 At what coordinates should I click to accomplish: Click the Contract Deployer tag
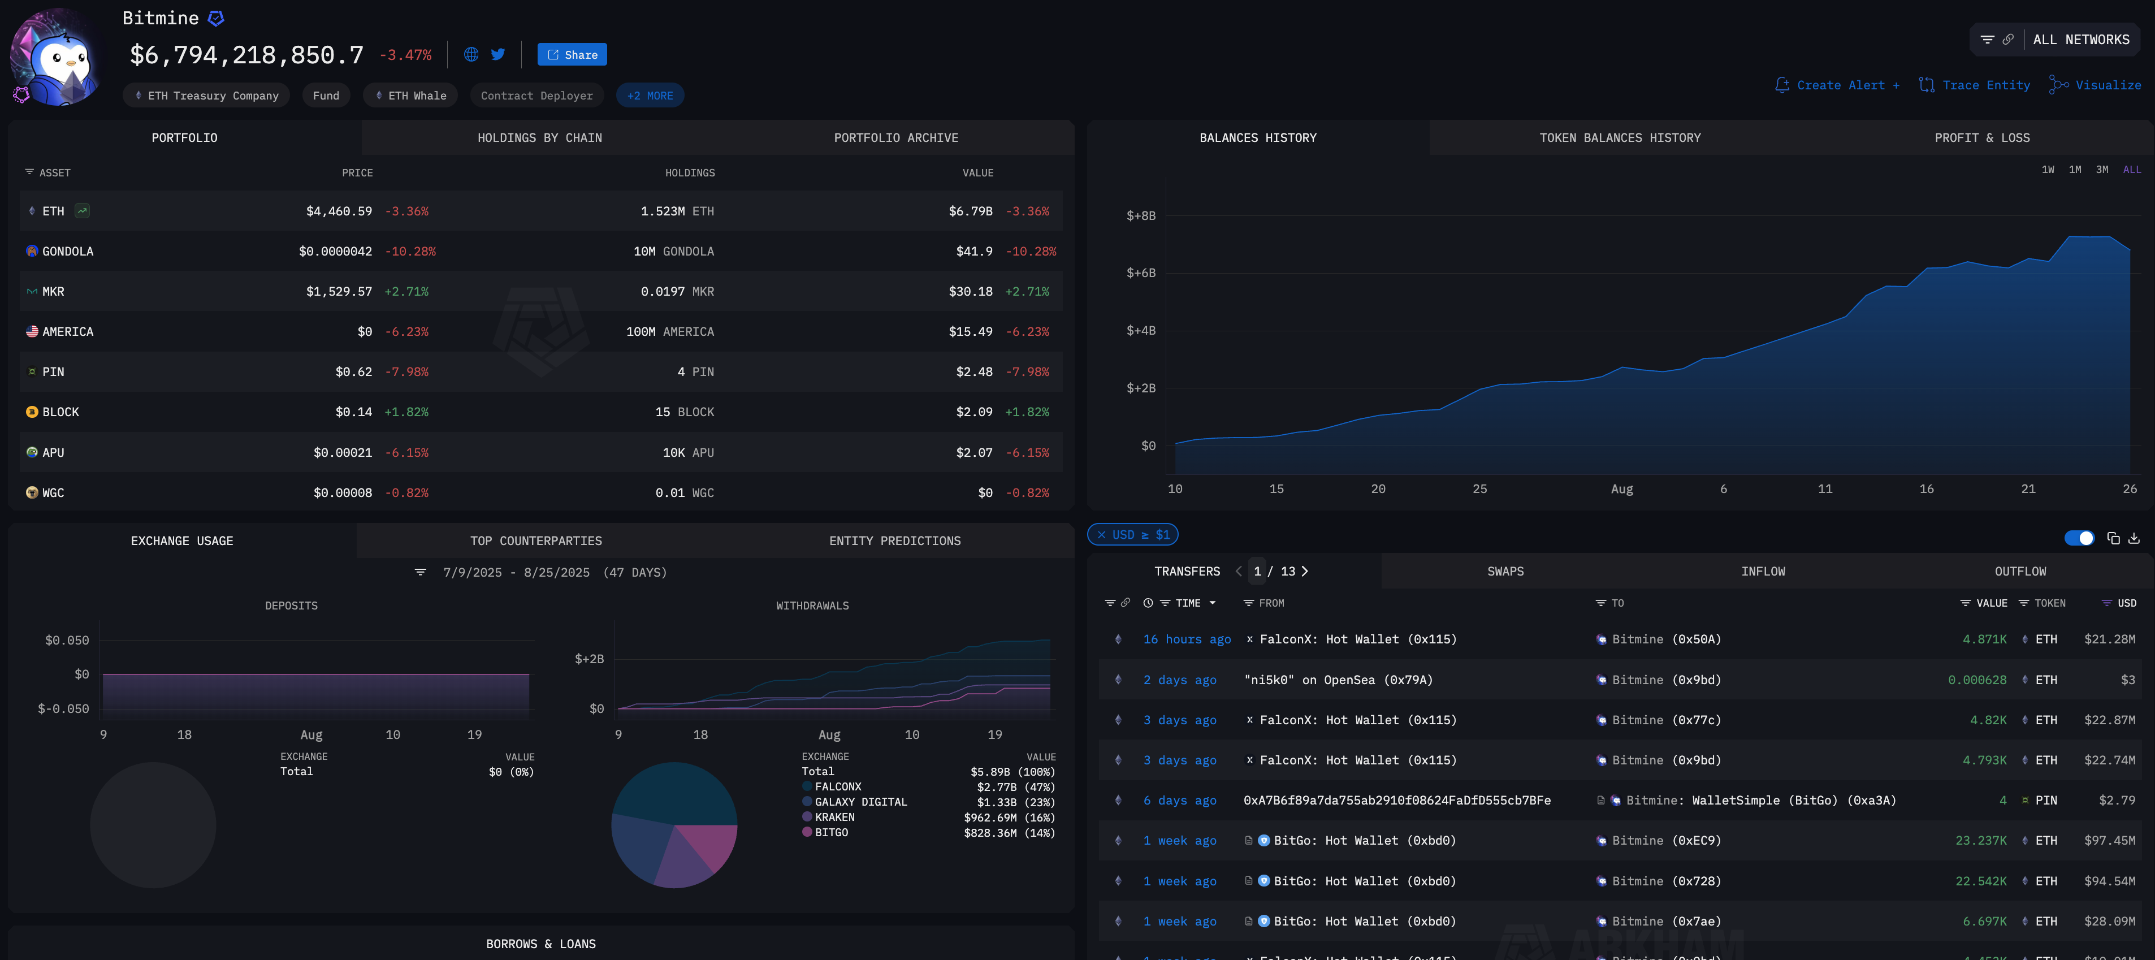(536, 96)
